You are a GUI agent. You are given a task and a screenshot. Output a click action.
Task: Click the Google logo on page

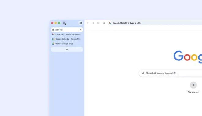coord(188,57)
